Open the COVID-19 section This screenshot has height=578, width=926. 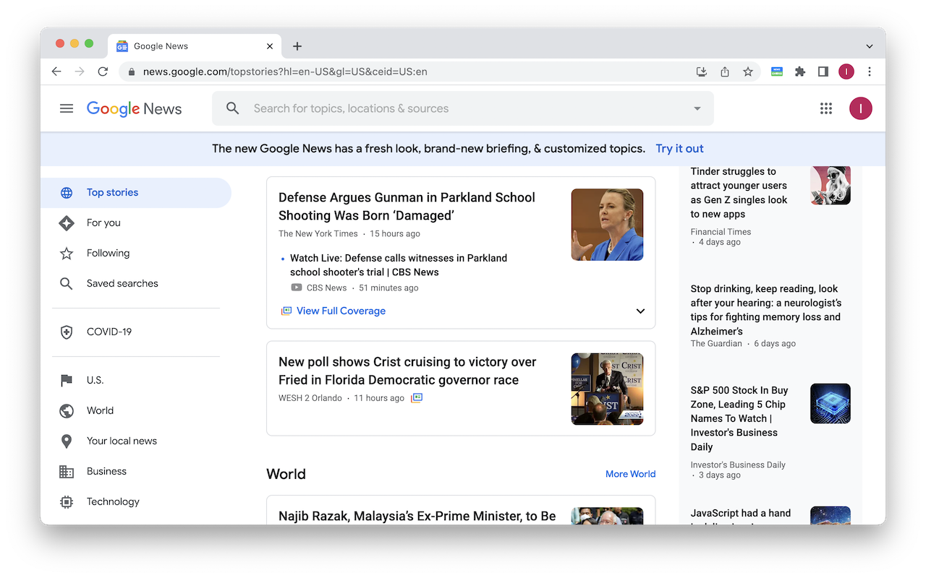136,332
